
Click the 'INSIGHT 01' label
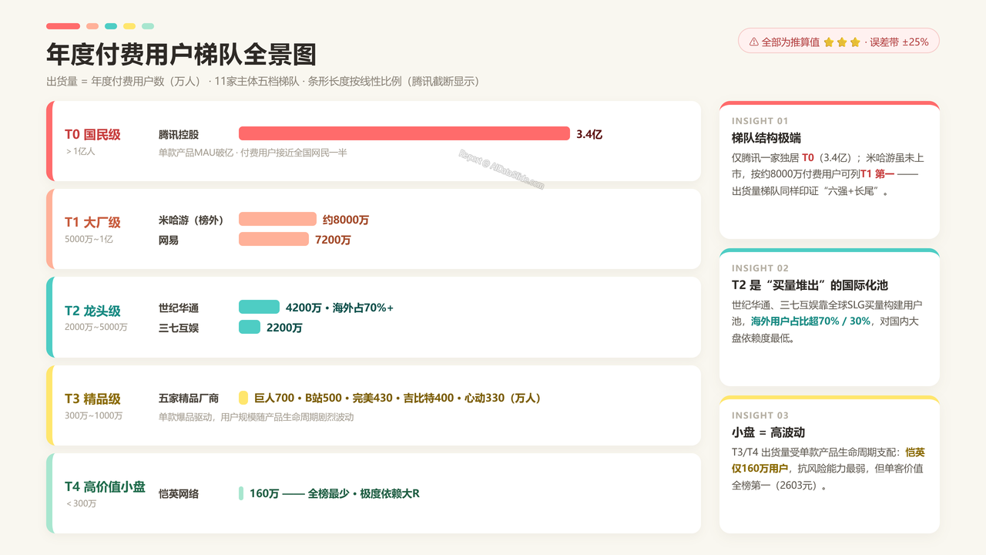click(760, 121)
